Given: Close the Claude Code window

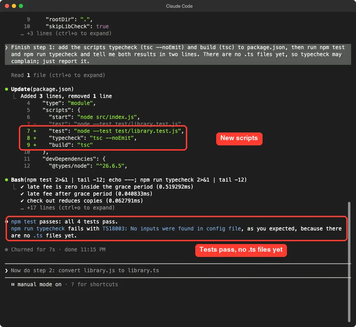Looking at the screenshot, I should pos(7,6).
